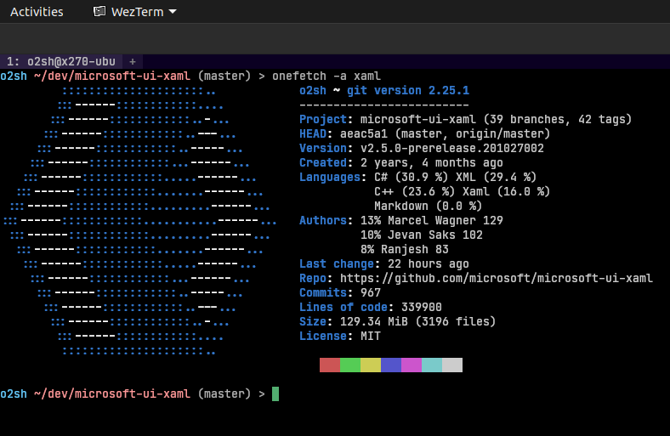Viewport: 670px width, 436px height.
Task: Open the Activities overview
Action: tap(37, 12)
